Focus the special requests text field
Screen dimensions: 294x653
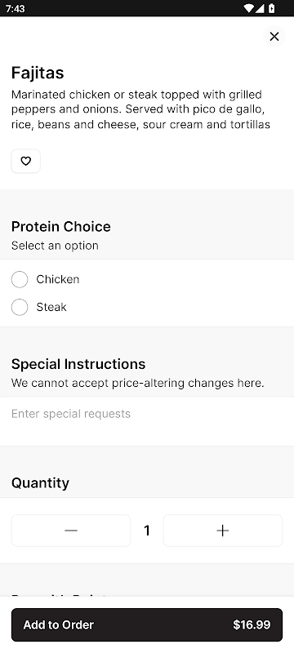coord(147,421)
